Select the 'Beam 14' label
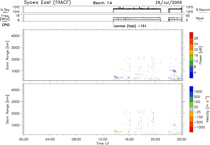Screen dimensions: 210x145 (x=102, y=3)
